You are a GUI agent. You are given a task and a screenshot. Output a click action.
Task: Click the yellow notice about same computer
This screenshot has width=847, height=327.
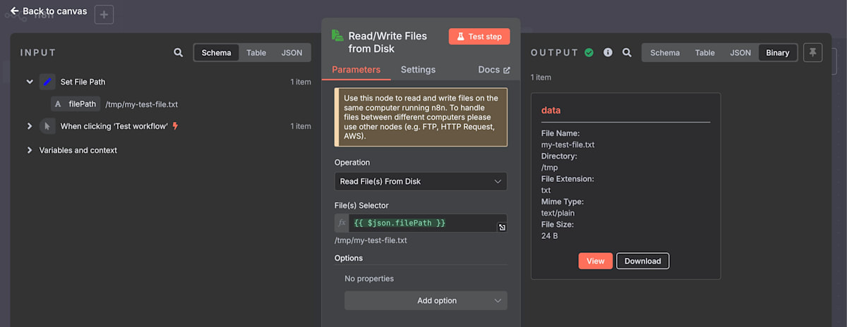[421, 117]
